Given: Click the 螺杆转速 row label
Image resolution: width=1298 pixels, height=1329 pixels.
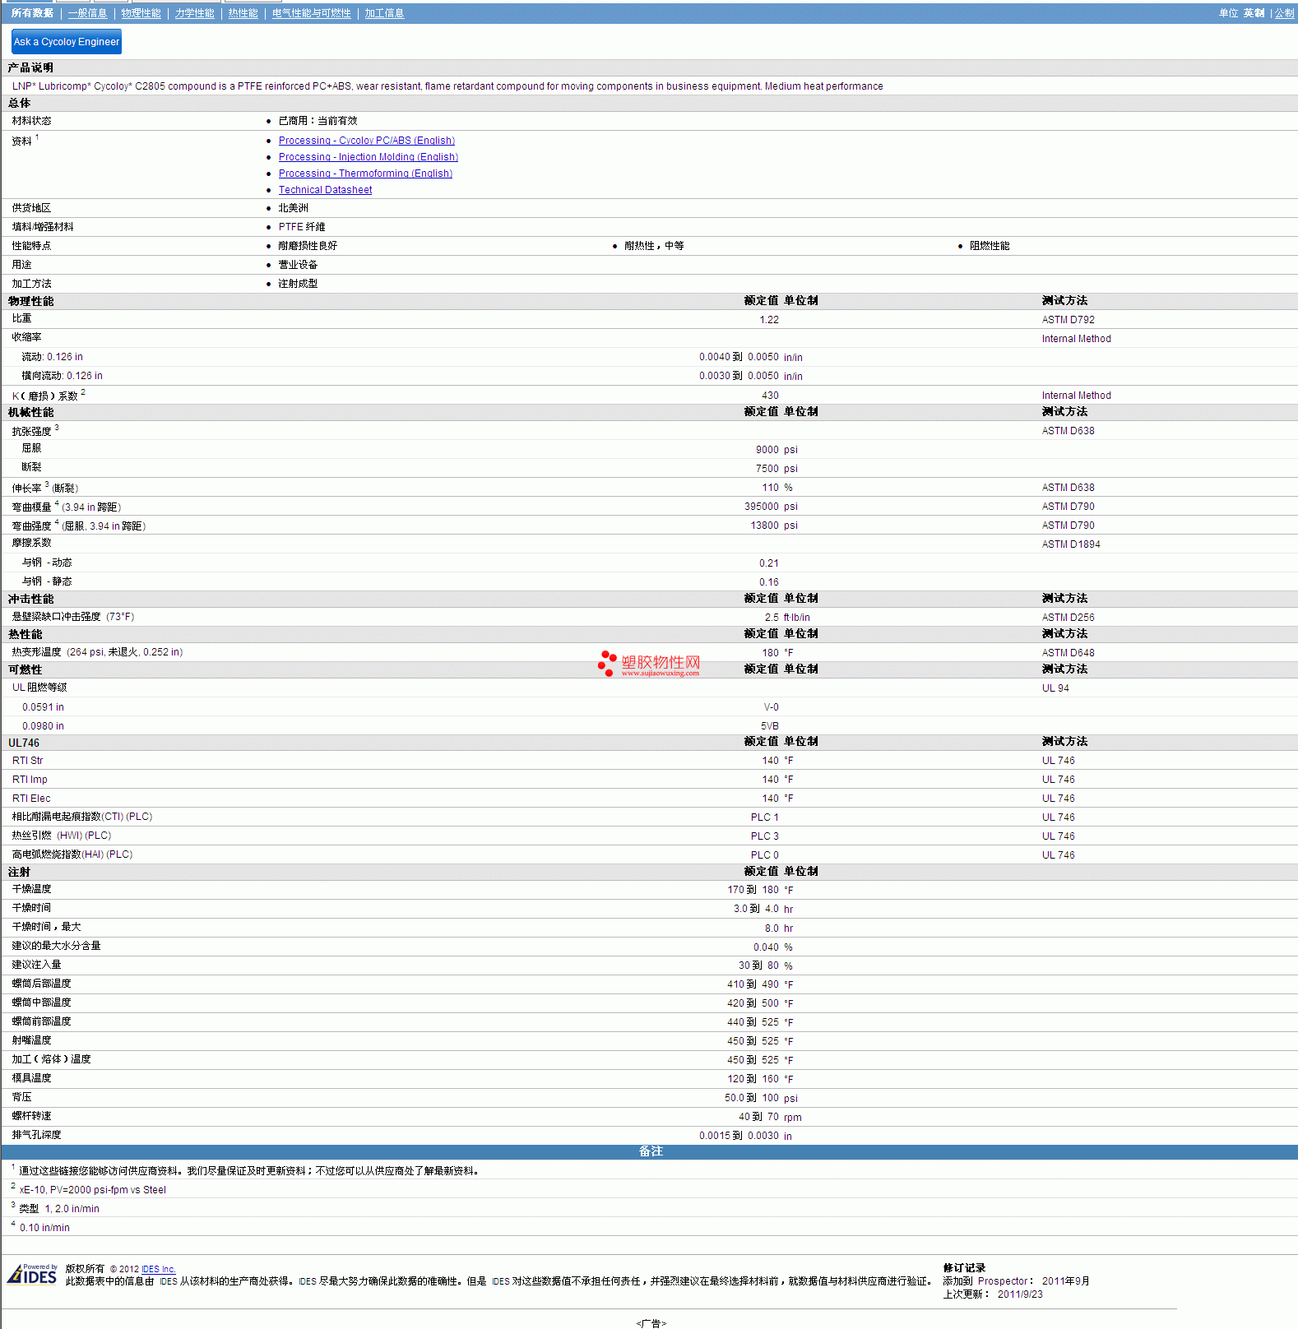Looking at the screenshot, I should 31,1116.
